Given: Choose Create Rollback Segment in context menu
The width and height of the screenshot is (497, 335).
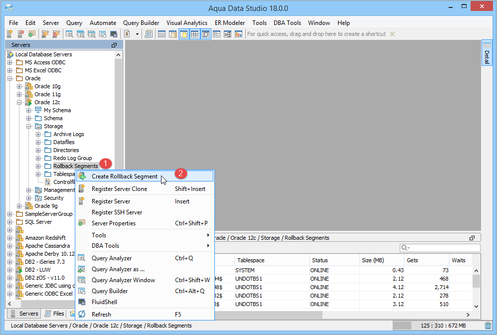Looking at the screenshot, I should click(145, 176).
